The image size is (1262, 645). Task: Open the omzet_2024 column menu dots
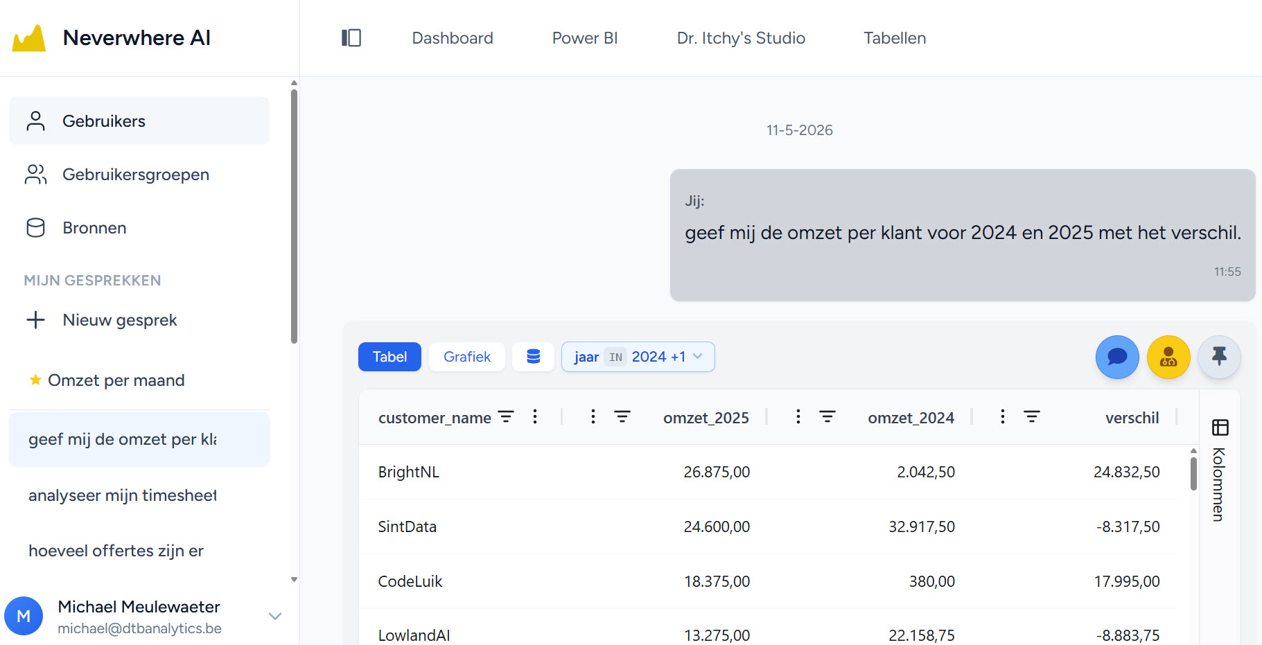click(798, 417)
